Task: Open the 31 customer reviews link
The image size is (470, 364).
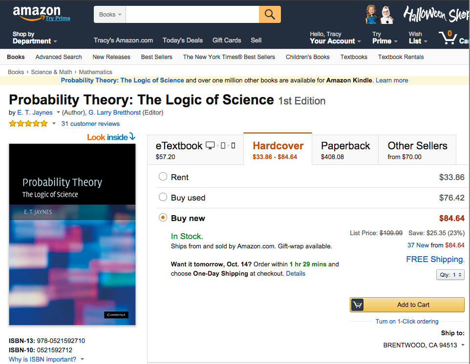Action: pyautogui.click(x=90, y=124)
